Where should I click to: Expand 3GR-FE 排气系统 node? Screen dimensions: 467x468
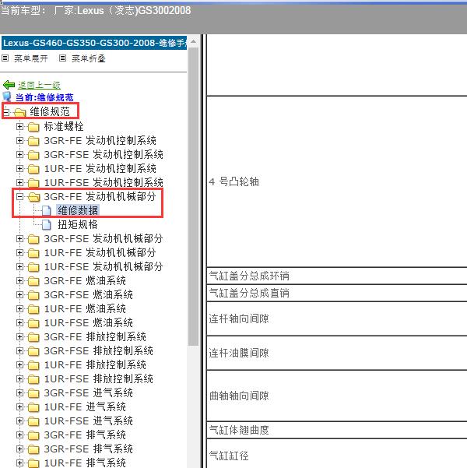(19, 435)
